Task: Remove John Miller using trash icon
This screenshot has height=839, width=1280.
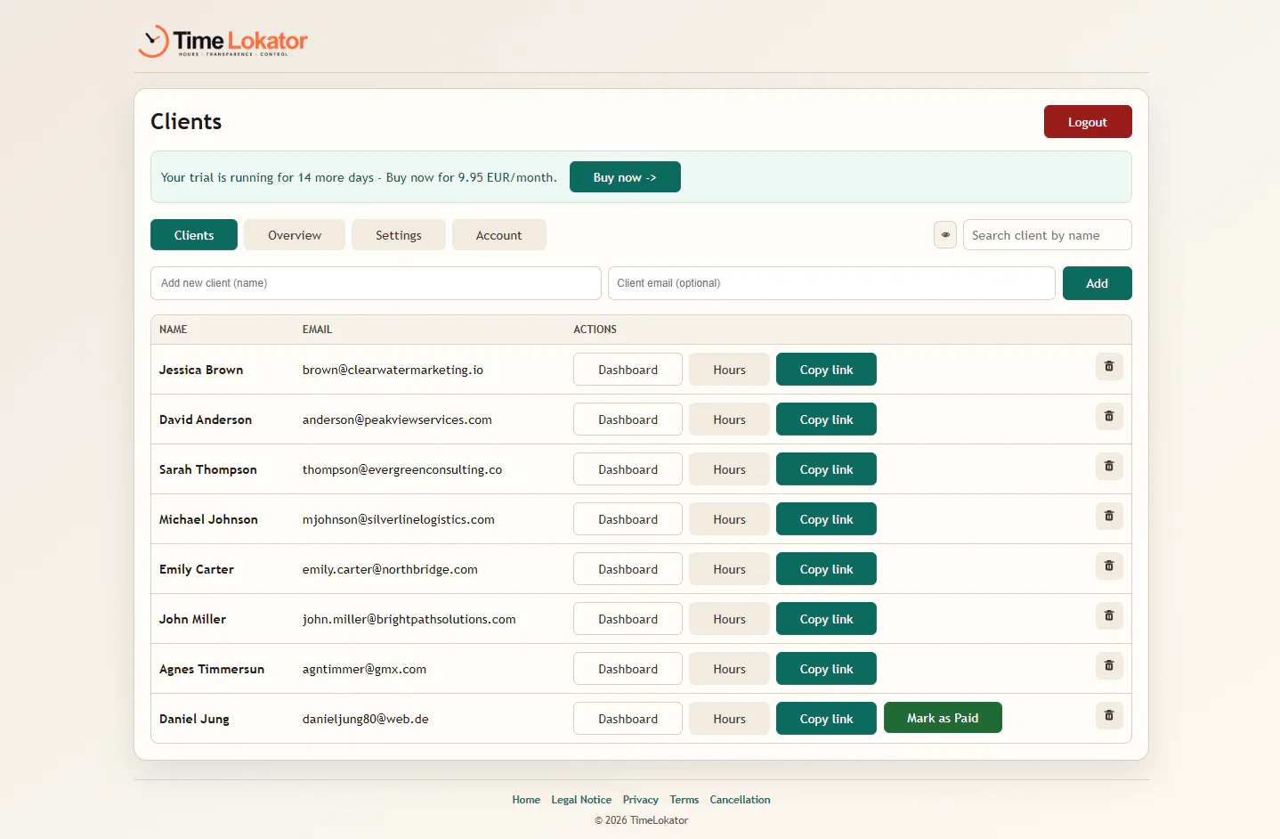Action: coord(1109,615)
